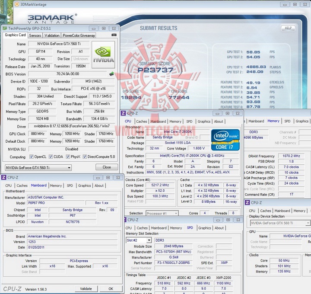Click the GPU-Z Close button
Screen dimensions: 311x294
(x=106, y=167)
